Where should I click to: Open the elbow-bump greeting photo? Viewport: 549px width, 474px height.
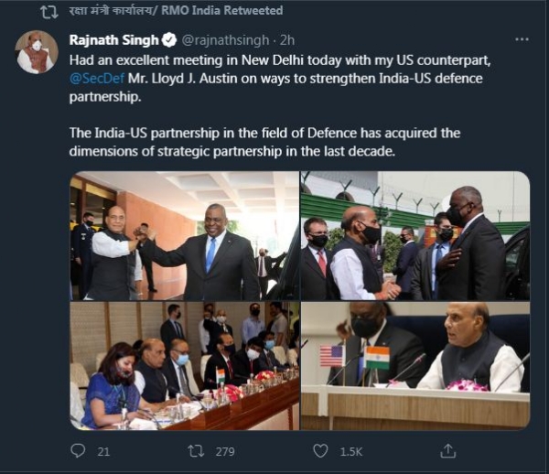[x=185, y=235]
